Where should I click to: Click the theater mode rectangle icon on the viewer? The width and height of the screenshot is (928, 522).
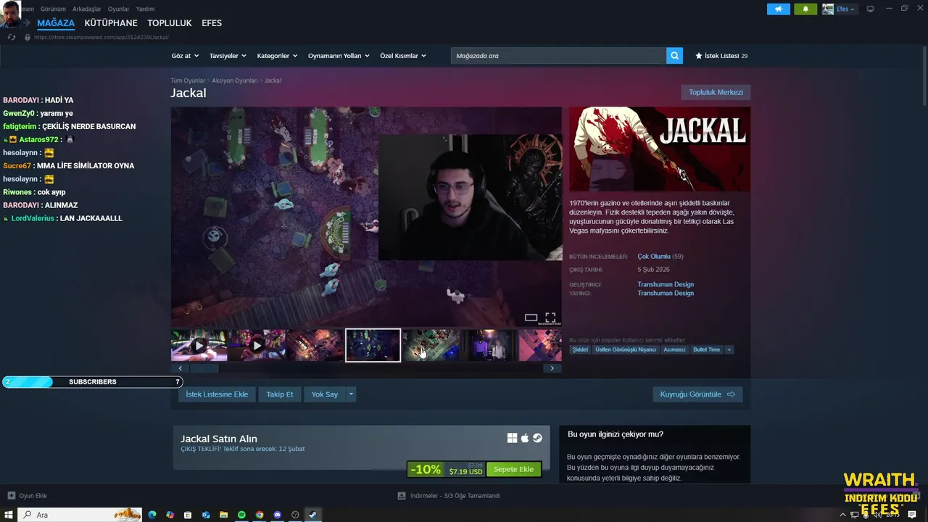point(531,318)
